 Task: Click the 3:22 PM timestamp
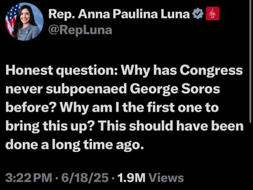29,178
